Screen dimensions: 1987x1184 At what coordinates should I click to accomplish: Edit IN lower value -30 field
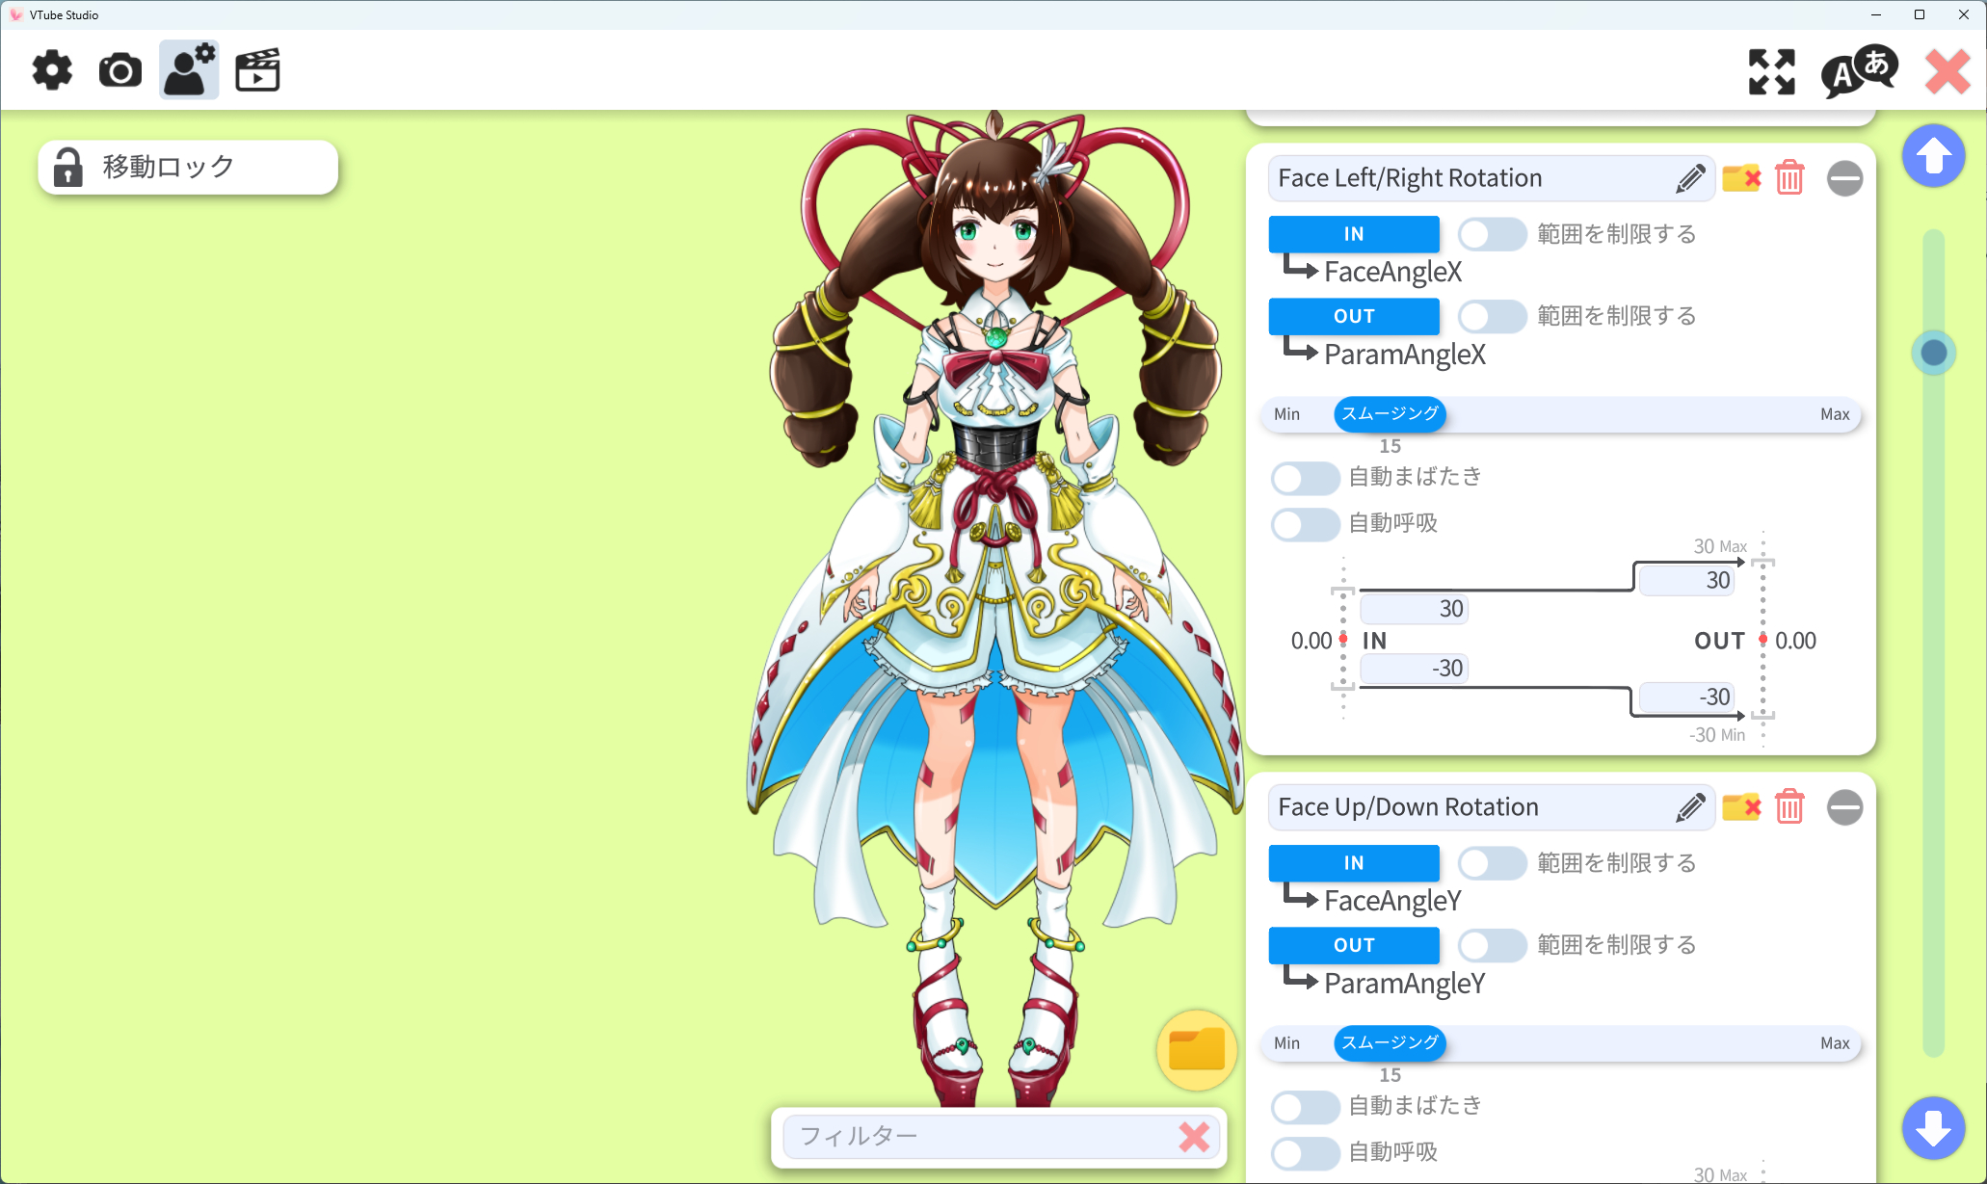pyautogui.click(x=1414, y=669)
